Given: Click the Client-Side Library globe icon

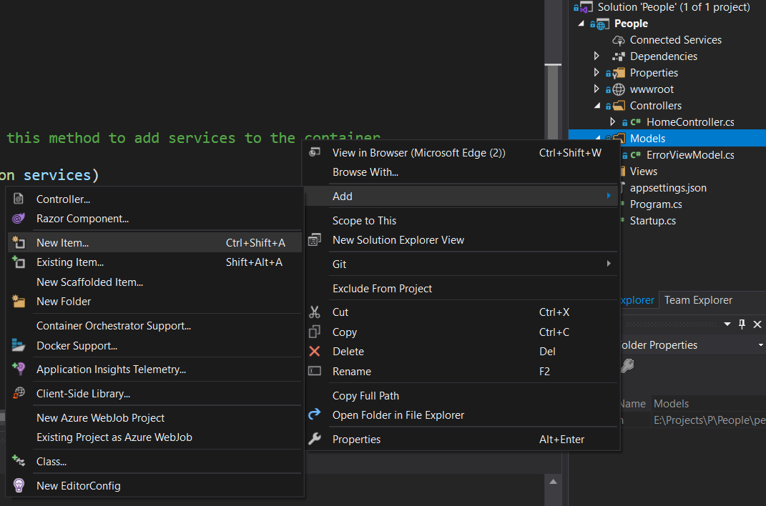Looking at the screenshot, I should coord(19,393).
